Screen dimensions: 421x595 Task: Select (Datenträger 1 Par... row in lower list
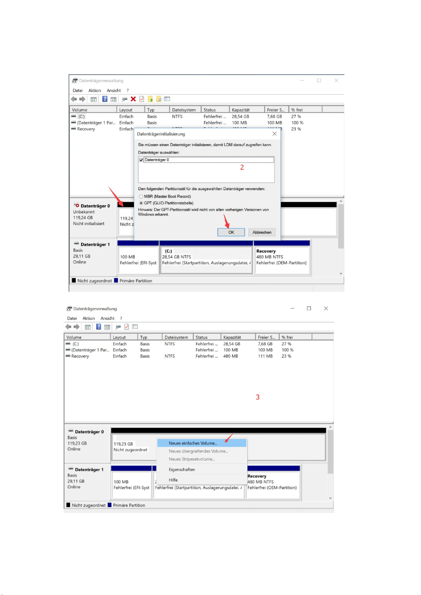pyautogui.click(x=90, y=350)
